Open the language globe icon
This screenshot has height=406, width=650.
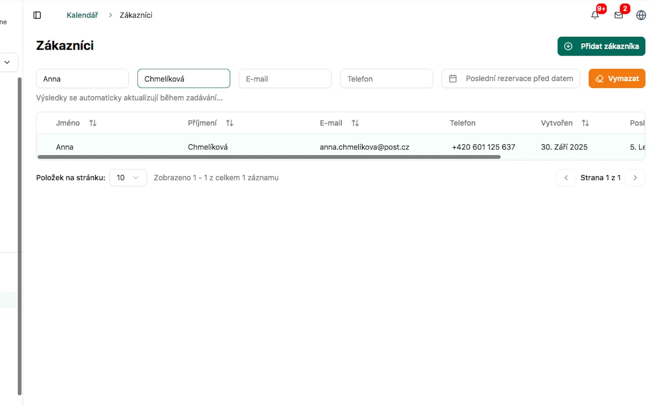[641, 15]
